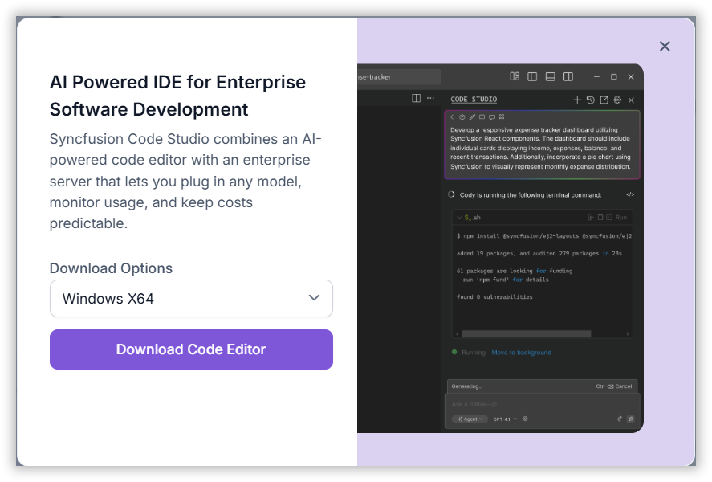Copy the terminal command to clipboard
Viewport: 712px width, 482px height.
point(600,217)
